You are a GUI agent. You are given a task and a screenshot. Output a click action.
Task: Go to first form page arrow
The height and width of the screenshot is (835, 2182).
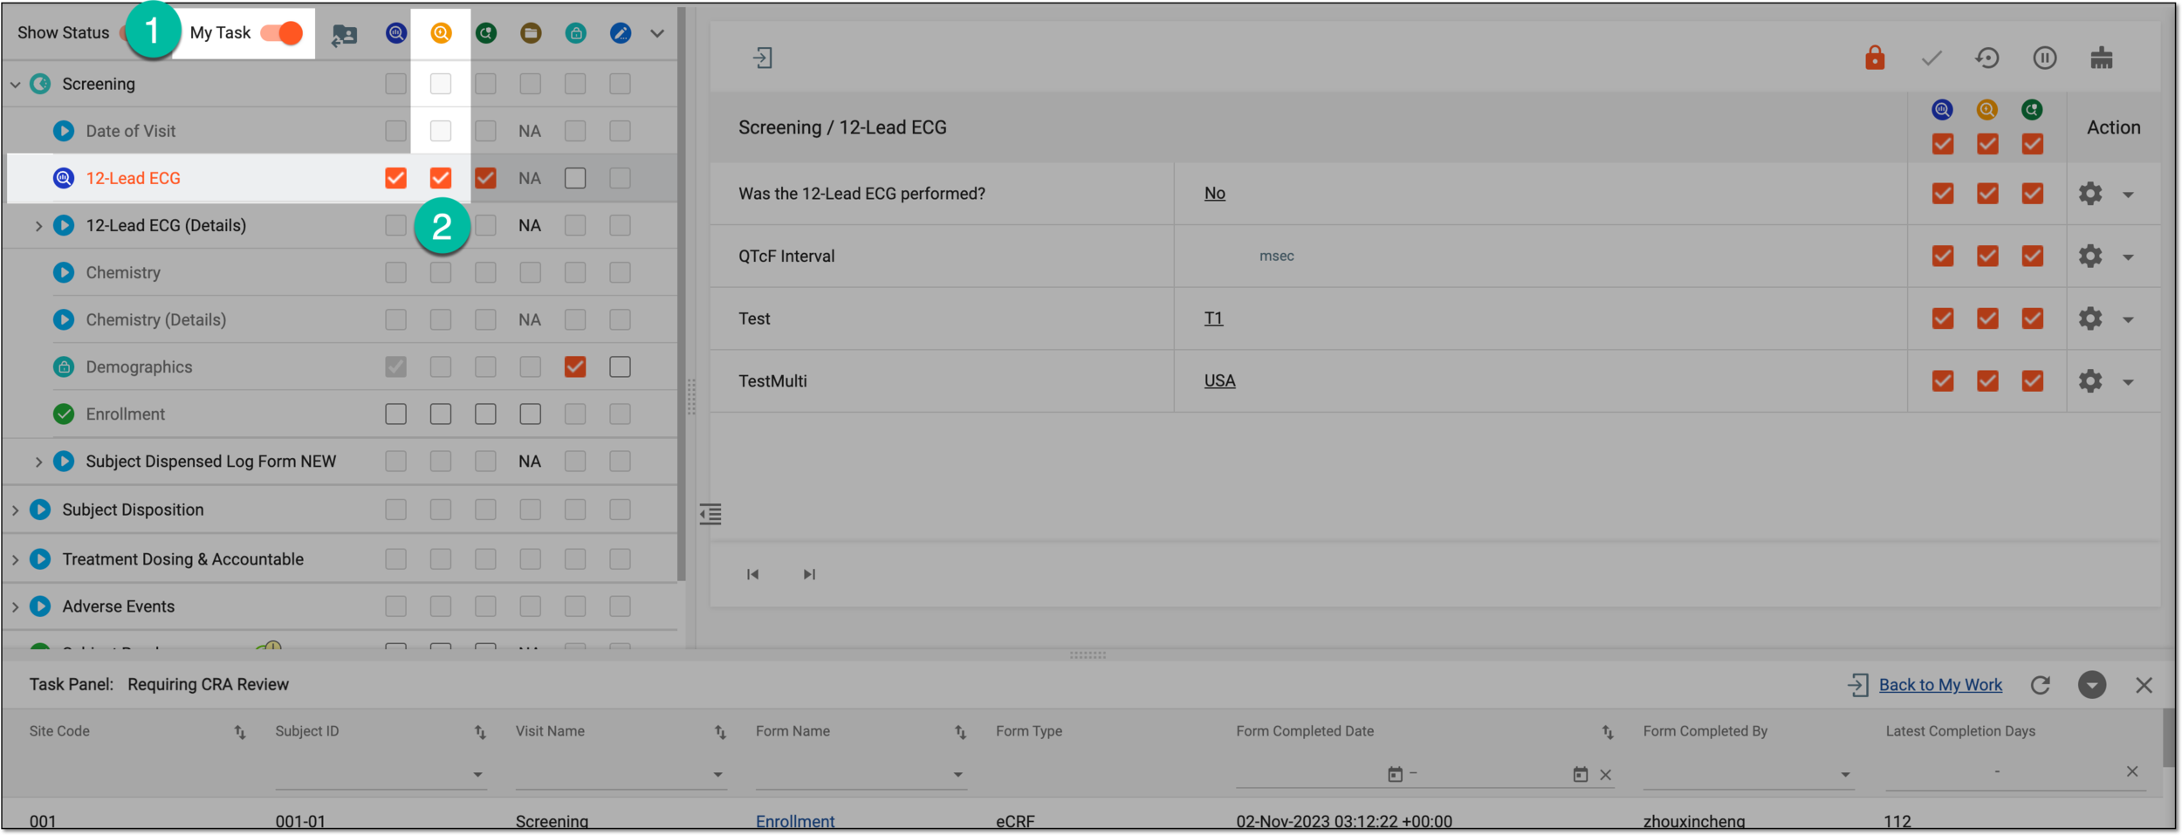coord(752,575)
